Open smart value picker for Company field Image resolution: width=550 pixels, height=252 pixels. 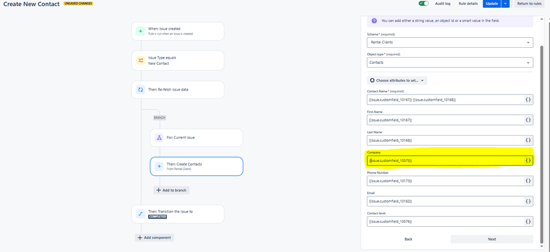[x=528, y=161]
